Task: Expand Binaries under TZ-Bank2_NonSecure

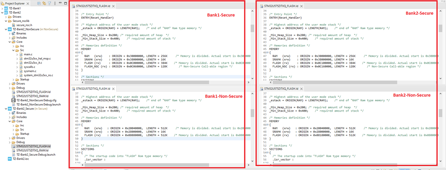Action: pyautogui.click(x=9, y=33)
